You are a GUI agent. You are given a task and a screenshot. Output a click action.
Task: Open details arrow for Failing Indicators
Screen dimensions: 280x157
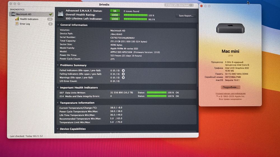tap(123, 74)
